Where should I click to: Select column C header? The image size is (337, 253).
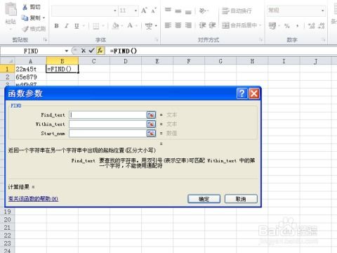94,61
